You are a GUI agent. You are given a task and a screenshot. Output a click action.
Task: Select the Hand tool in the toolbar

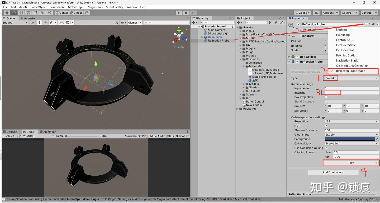[7, 13]
